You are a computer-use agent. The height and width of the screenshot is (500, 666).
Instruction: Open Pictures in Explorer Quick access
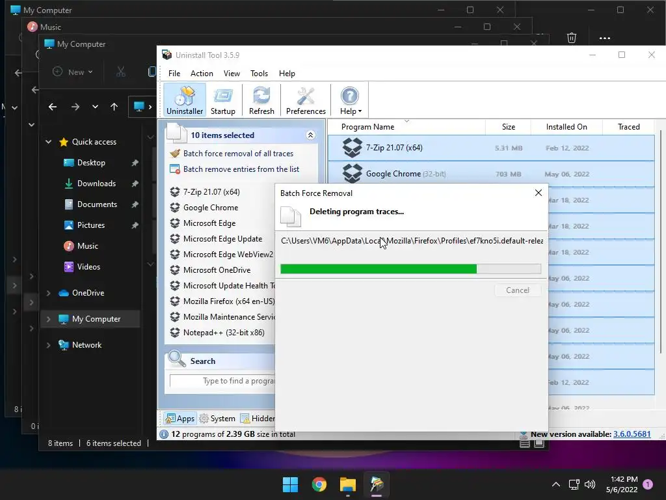90,225
